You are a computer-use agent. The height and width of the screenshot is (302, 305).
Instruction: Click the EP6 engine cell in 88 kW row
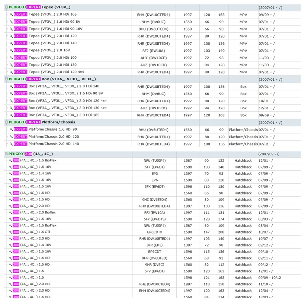click(x=155, y=180)
